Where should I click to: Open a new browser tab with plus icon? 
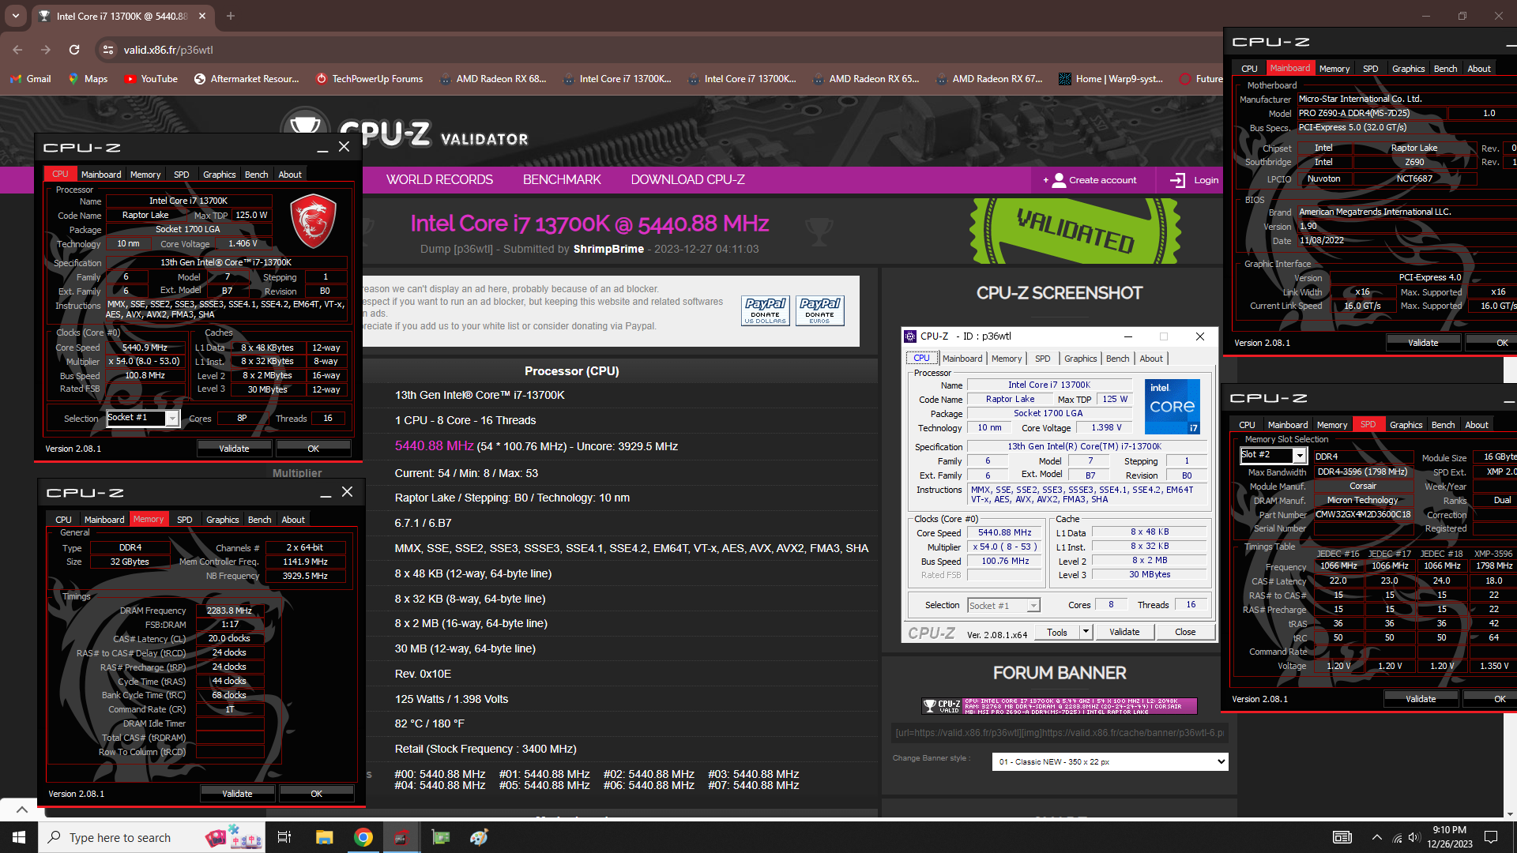click(231, 16)
